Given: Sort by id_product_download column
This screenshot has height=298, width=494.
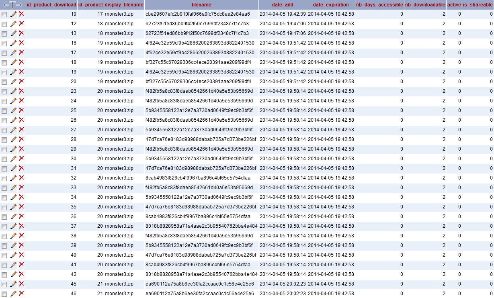Looking at the screenshot, I should [x=51, y=4].
